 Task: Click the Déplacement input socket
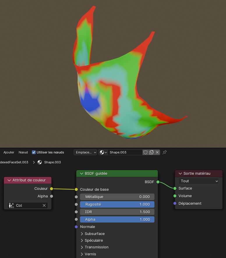(175, 204)
